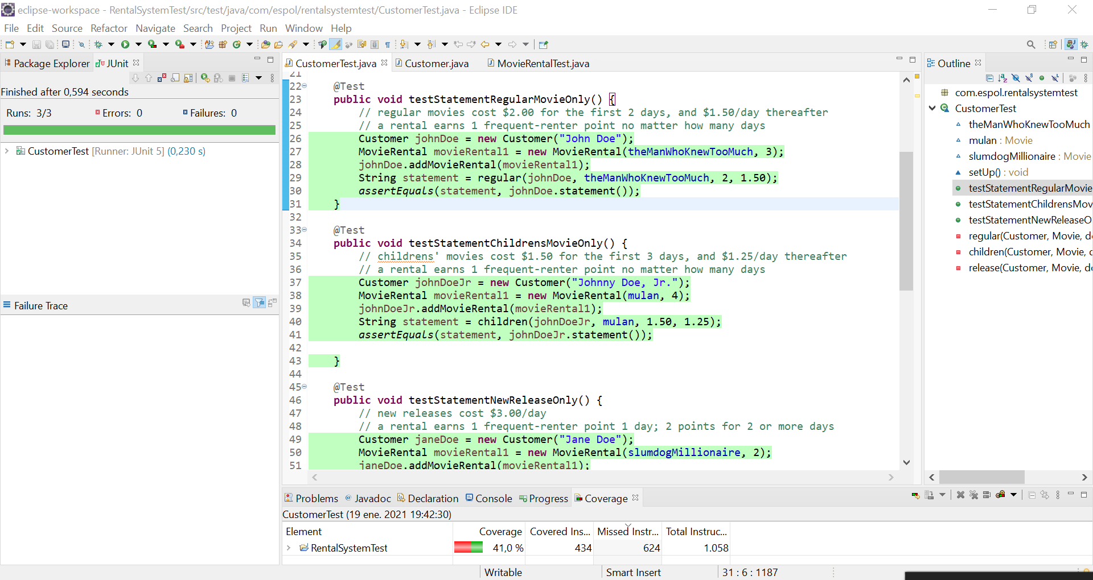The width and height of the screenshot is (1093, 580).
Task: Toggle Hide Static Members in the Outline
Action: click(x=1029, y=78)
